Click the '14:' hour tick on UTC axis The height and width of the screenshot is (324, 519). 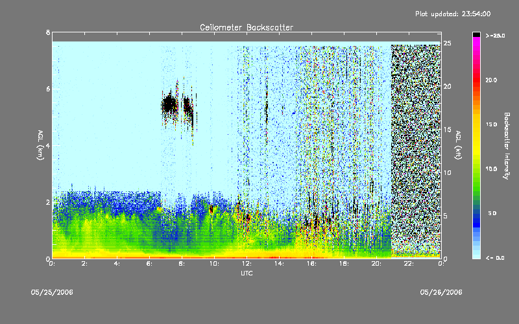coord(280,264)
